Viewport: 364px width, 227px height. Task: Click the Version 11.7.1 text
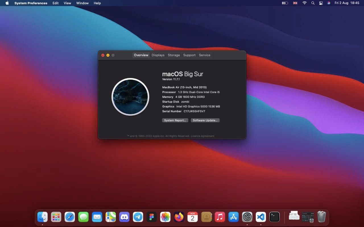[171, 79]
